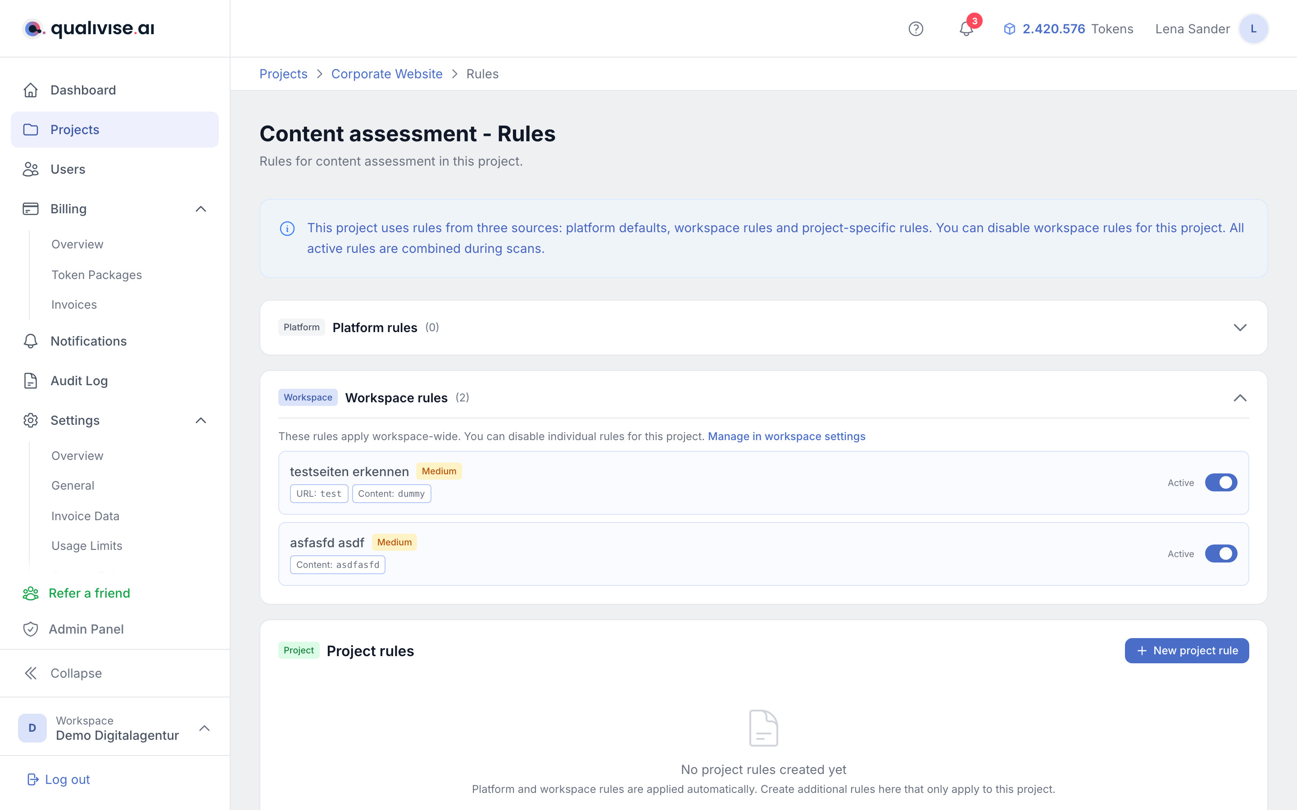This screenshot has width=1297, height=810.
Task: Click the Users people icon
Action: [31, 169]
